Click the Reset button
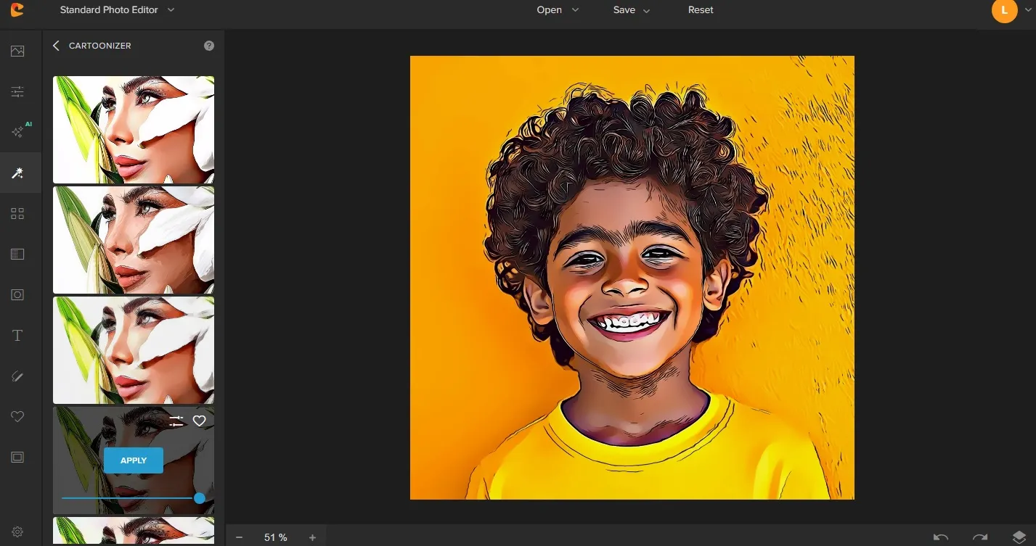Image resolution: width=1036 pixels, height=546 pixels. (700, 10)
